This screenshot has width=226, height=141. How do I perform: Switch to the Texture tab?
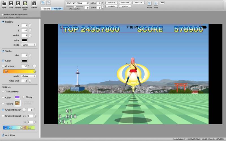coord(46,9)
